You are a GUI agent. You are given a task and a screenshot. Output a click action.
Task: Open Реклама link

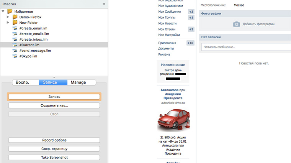[164, 54]
